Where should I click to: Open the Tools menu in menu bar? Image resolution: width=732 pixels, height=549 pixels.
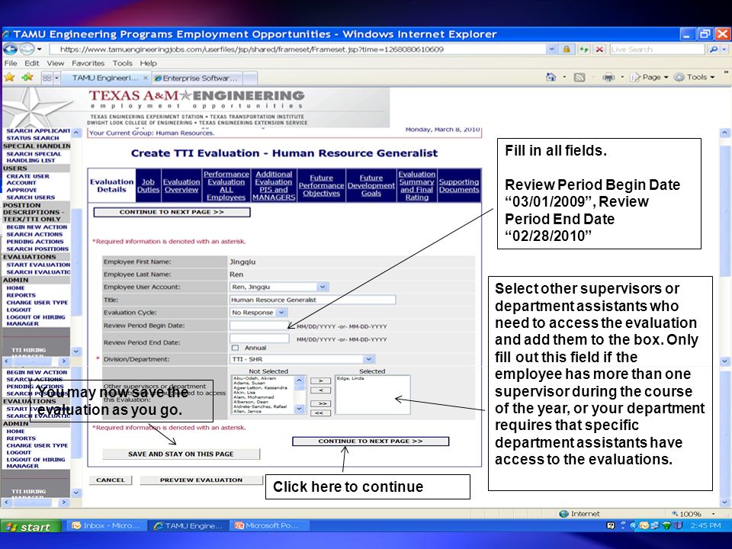tap(122, 63)
